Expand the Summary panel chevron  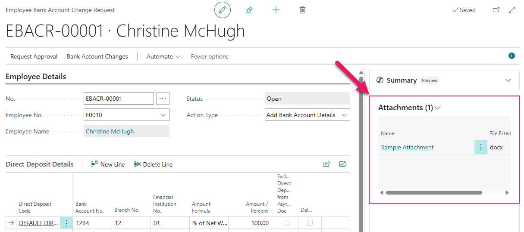(508, 80)
